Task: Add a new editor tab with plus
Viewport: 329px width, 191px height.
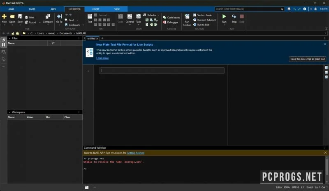Action: tap(102, 38)
